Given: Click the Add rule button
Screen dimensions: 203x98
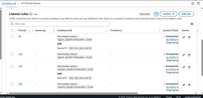Looking at the screenshot, I should (x=186, y=14).
